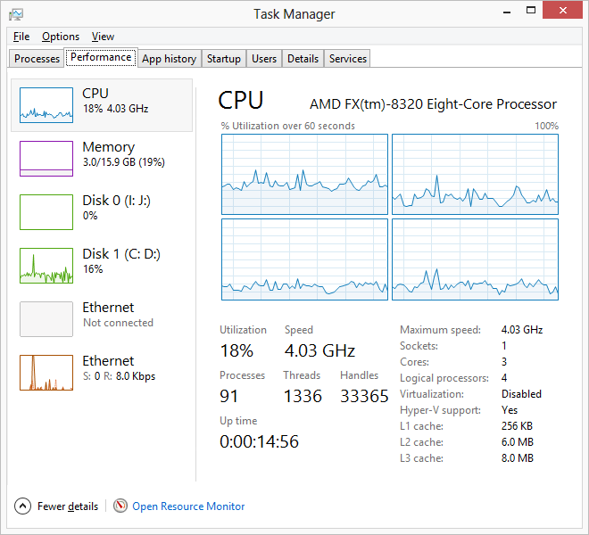The height and width of the screenshot is (535, 589).
Task: Click the L2 cache 6.0 MB value
Action: 518,442
